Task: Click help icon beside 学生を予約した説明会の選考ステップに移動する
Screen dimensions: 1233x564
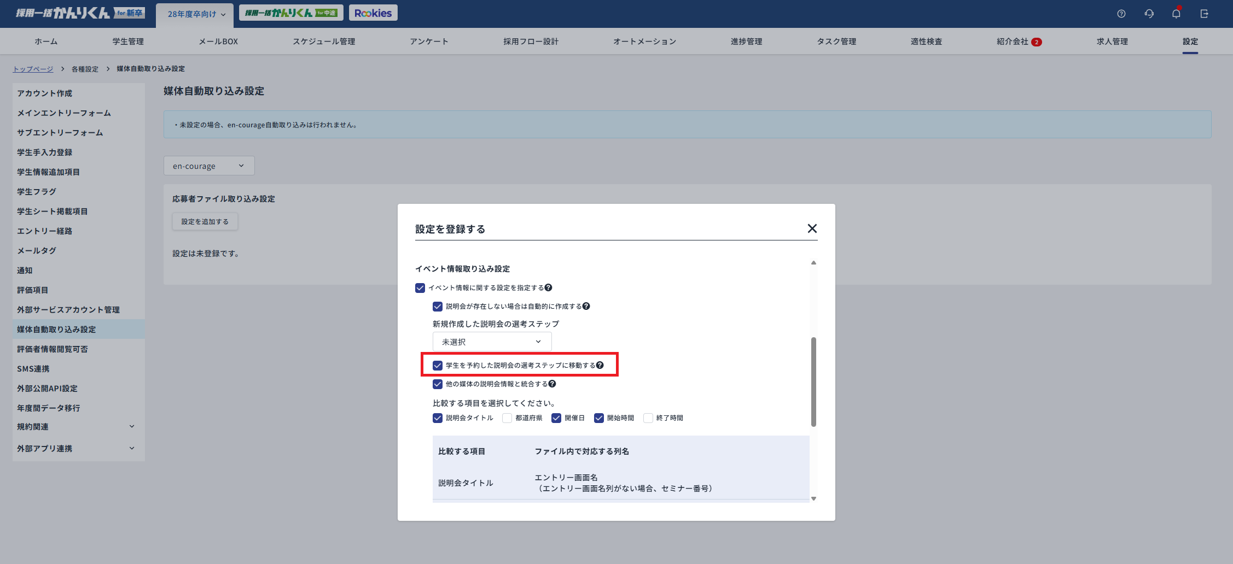Action: [x=600, y=365]
